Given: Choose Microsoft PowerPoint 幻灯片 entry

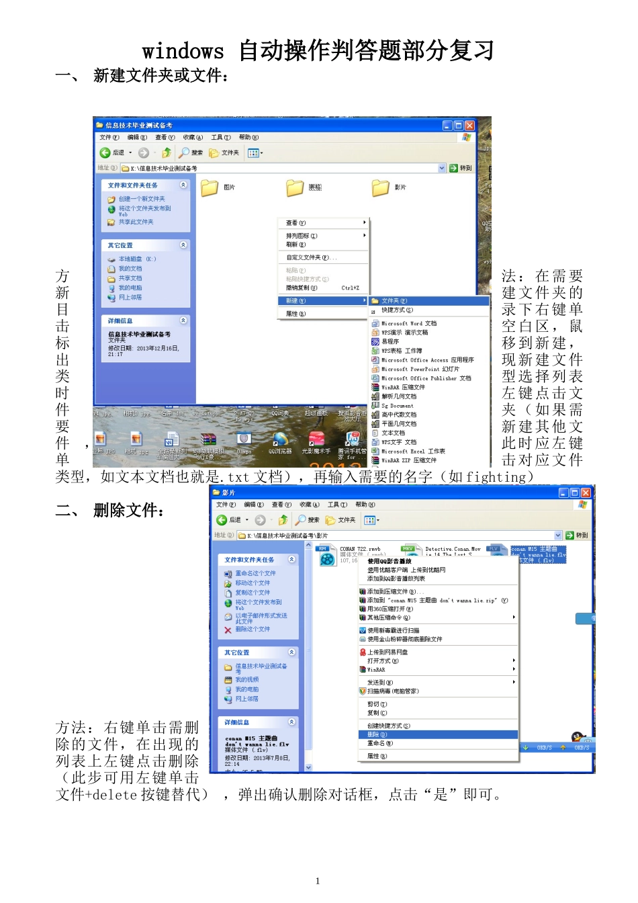Looking at the screenshot, I should pos(429,369).
